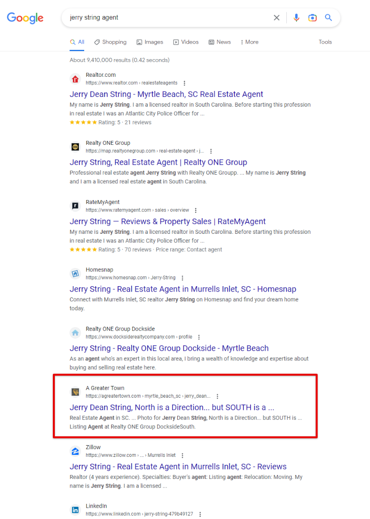Click the Realty ONE Group favicon
Viewport: 370px width, 519px height.
click(x=75, y=147)
